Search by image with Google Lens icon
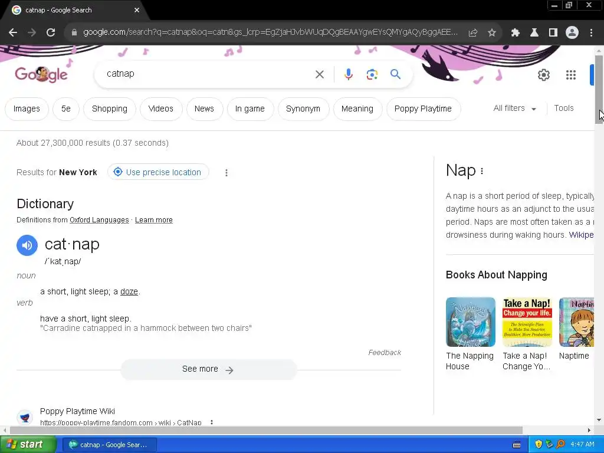Screen dimensions: 604x453 tap(372, 74)
